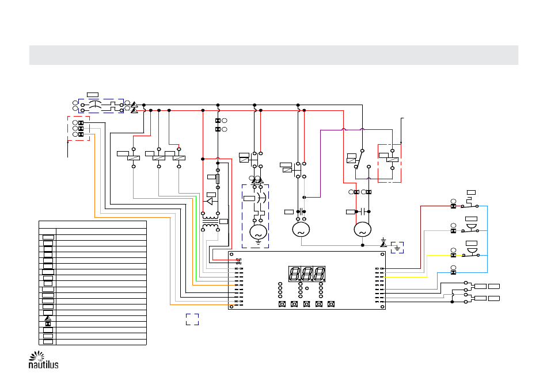The image size is (547, 374).
Task: Click the three-digit seven-segment display
Action: coord(307,273)
